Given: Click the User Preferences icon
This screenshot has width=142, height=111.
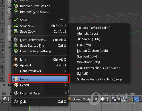Looking at the screenshot, I should click(x=16, y=39).
